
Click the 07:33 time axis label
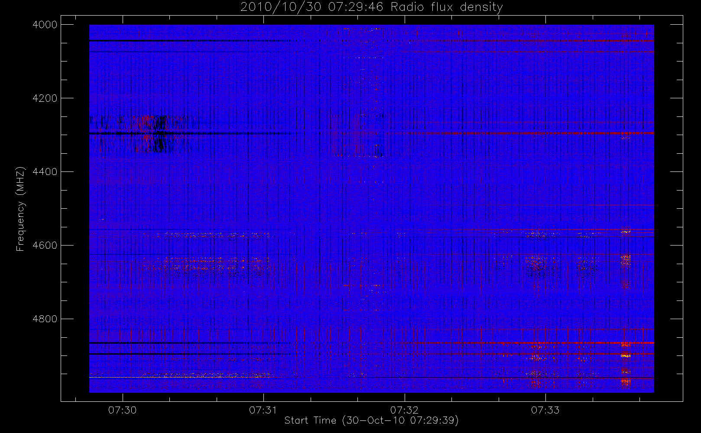(x=545, y=410)
